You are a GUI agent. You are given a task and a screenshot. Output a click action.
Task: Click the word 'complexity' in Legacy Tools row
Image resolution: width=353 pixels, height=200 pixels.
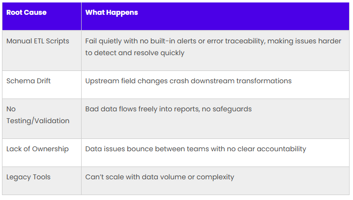[x=215, y=177]
